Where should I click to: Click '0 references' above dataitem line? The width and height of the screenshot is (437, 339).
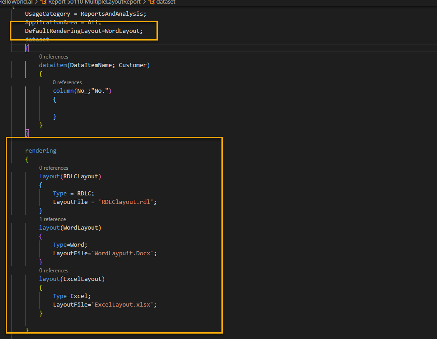tap(54, 57)
